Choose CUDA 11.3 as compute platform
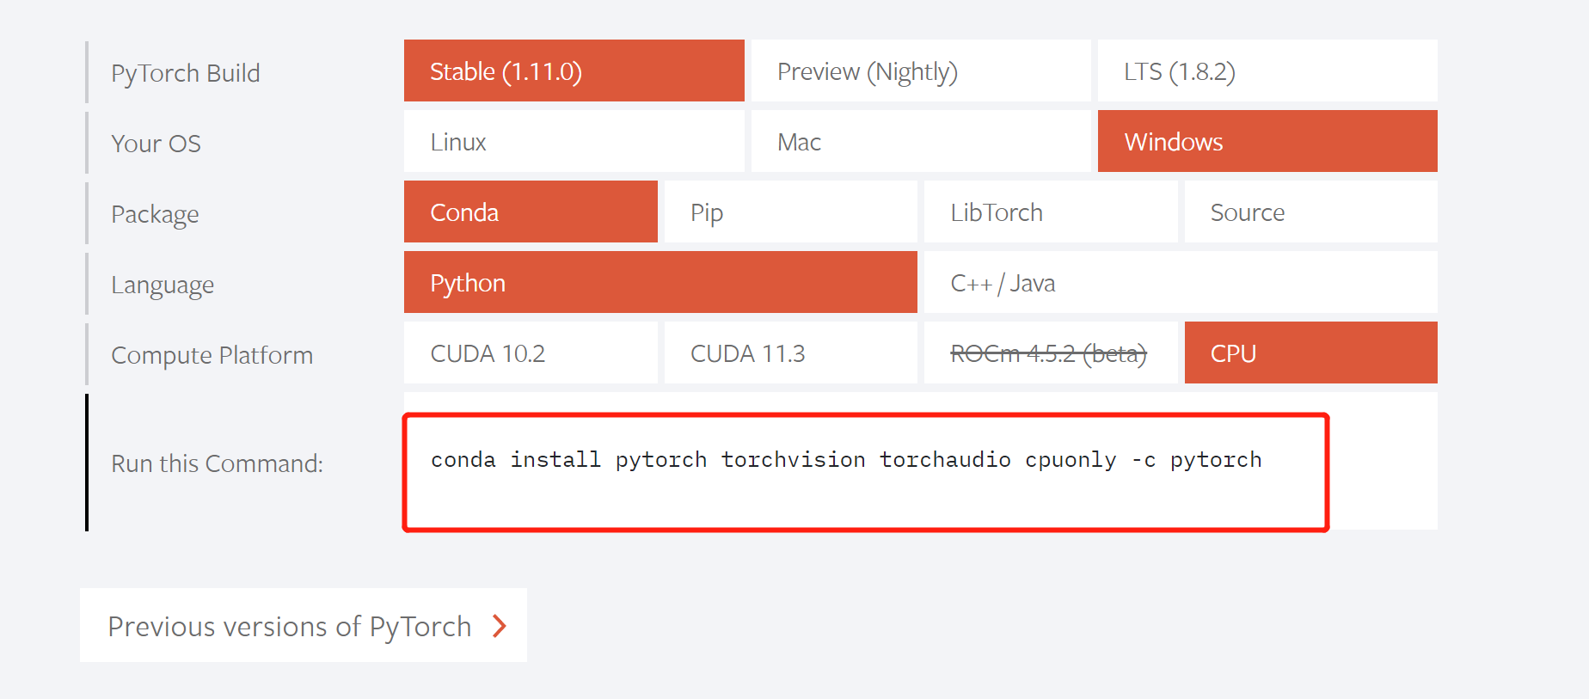The height and width of the screenshot is (699, 1589). [x=790, y=353]
